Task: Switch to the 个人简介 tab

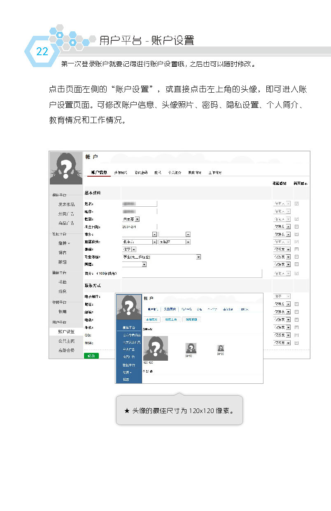Action: pyautogui.click(x=175, y=173)
